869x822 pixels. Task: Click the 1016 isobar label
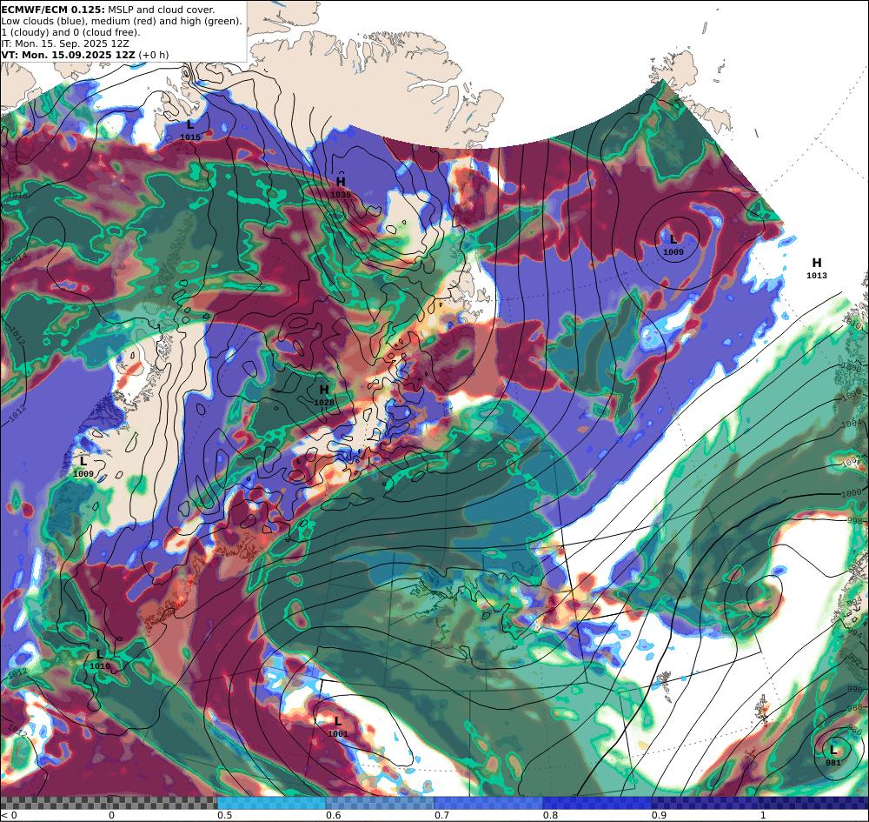click(17, 195)
